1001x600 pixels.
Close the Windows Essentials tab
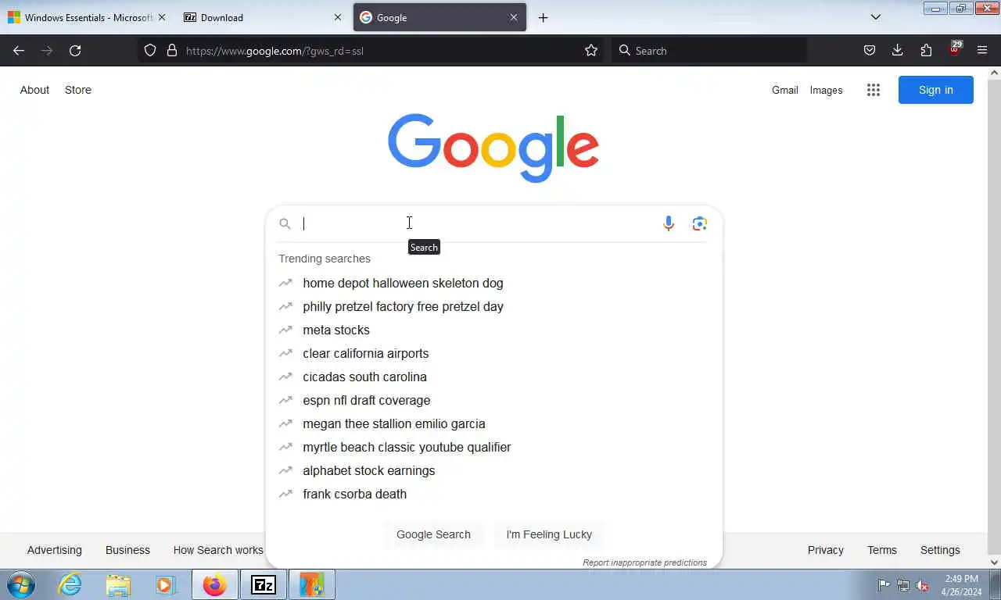[x=162, y=17]
